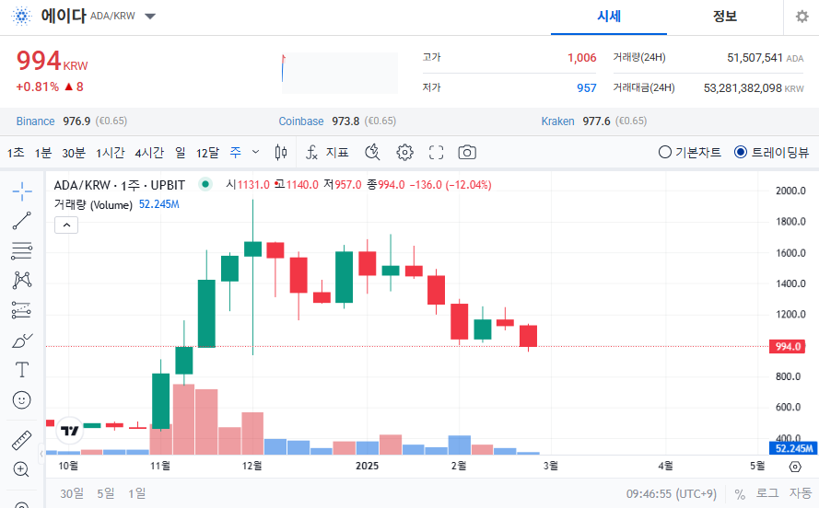Click the TradingView logo on chart
Screen dimensions: 819x508
(69, 431)
